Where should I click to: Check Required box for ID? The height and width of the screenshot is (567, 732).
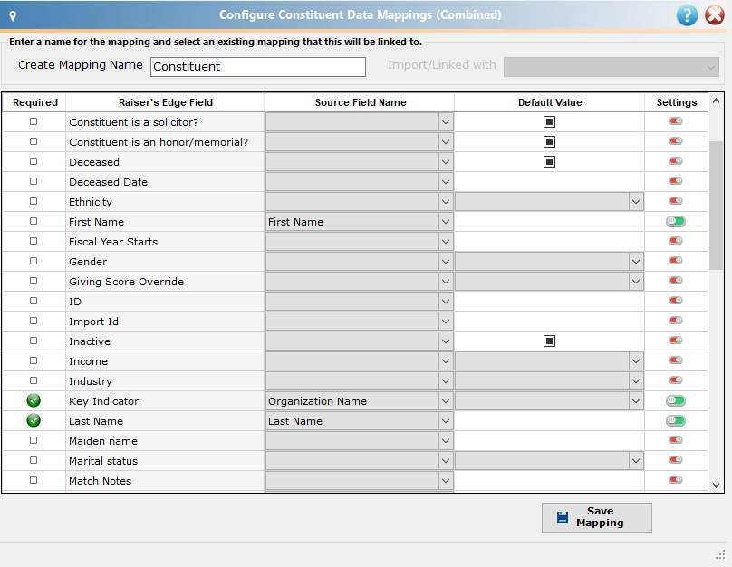(x=34, y=301)
